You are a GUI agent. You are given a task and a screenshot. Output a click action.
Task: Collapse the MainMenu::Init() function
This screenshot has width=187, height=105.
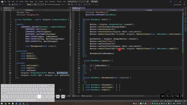pos(84,20)
